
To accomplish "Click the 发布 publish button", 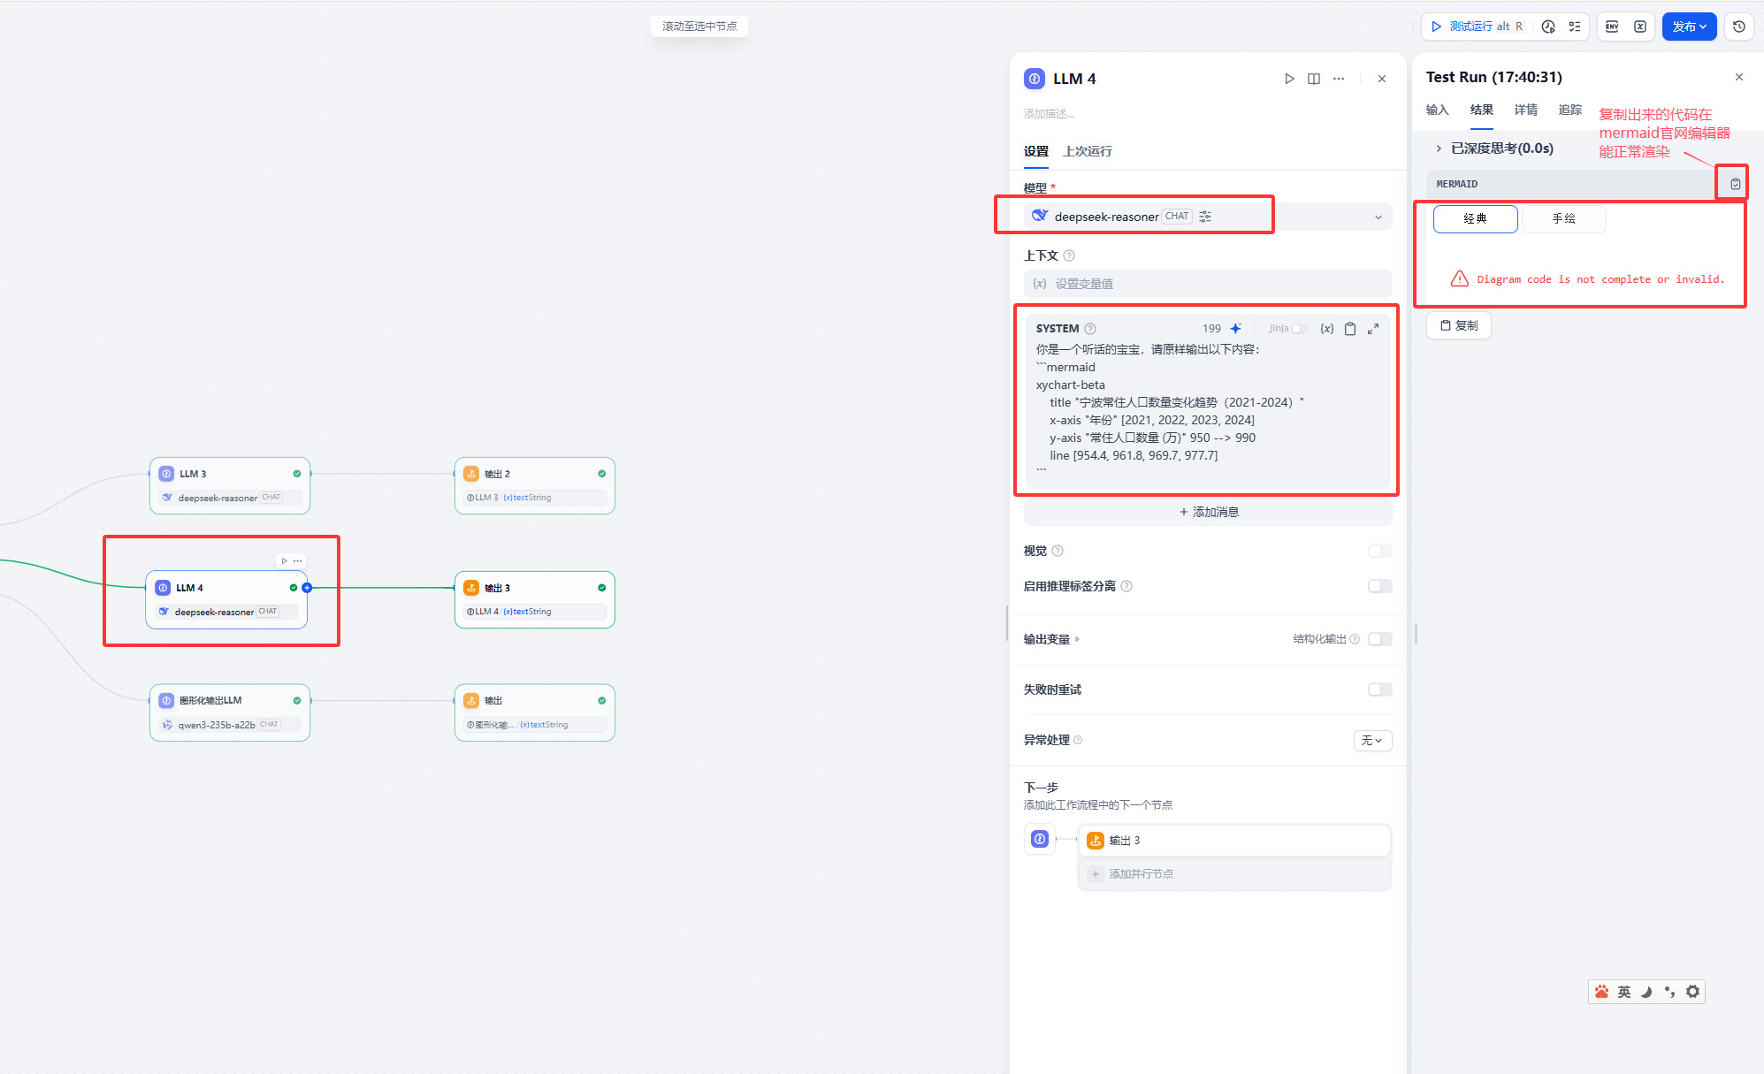I will coord(1688,27).
